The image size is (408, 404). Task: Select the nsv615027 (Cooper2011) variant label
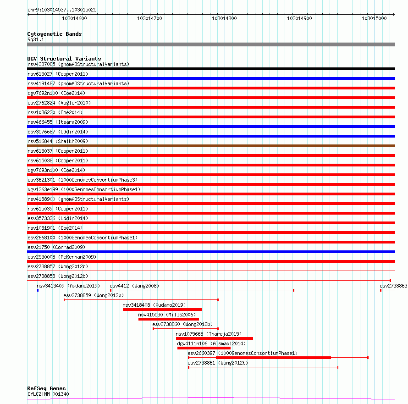click(58, 74)
